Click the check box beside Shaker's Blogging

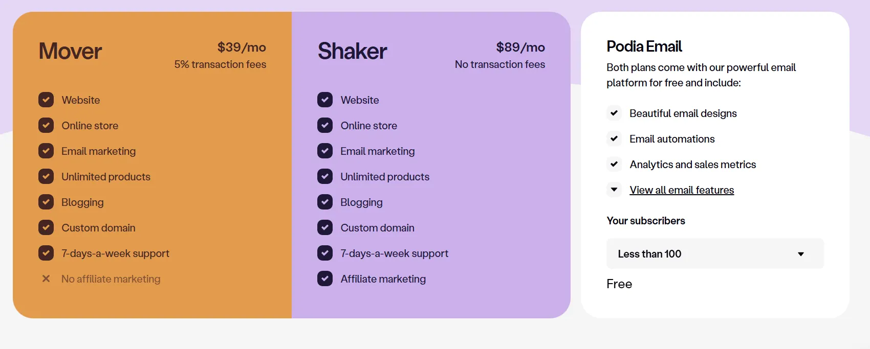(325, 202)
